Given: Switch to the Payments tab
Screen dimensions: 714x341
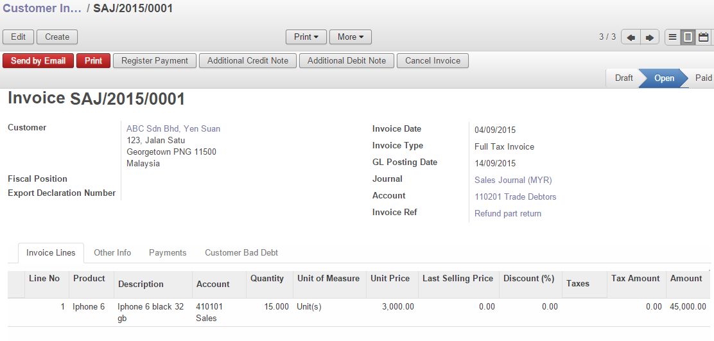Looking at the screenshot, I should tap(168, 253).
